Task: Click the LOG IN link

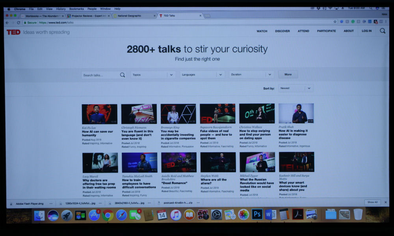Action: 366,31
